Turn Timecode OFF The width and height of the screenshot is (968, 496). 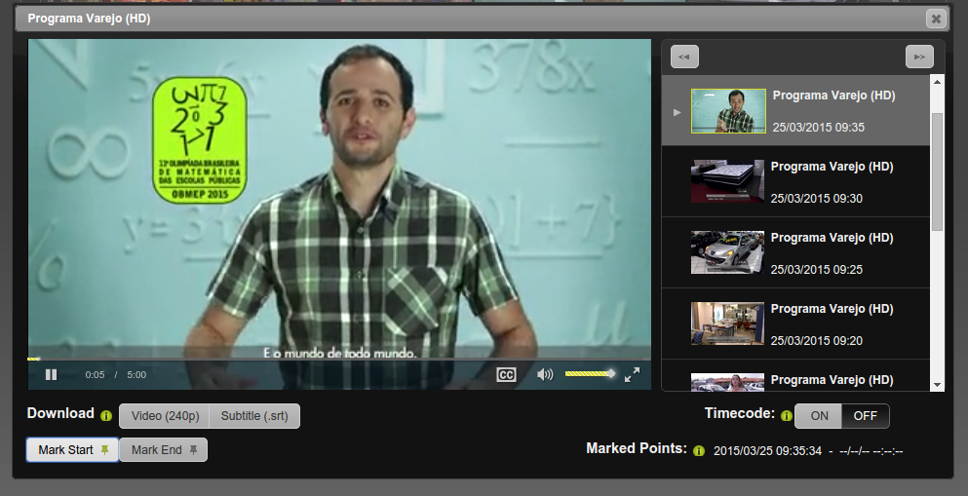865,416
